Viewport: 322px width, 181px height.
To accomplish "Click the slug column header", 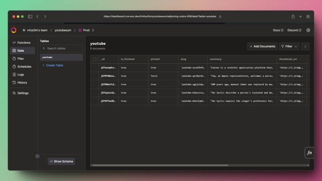I will [x=193, y=59].
